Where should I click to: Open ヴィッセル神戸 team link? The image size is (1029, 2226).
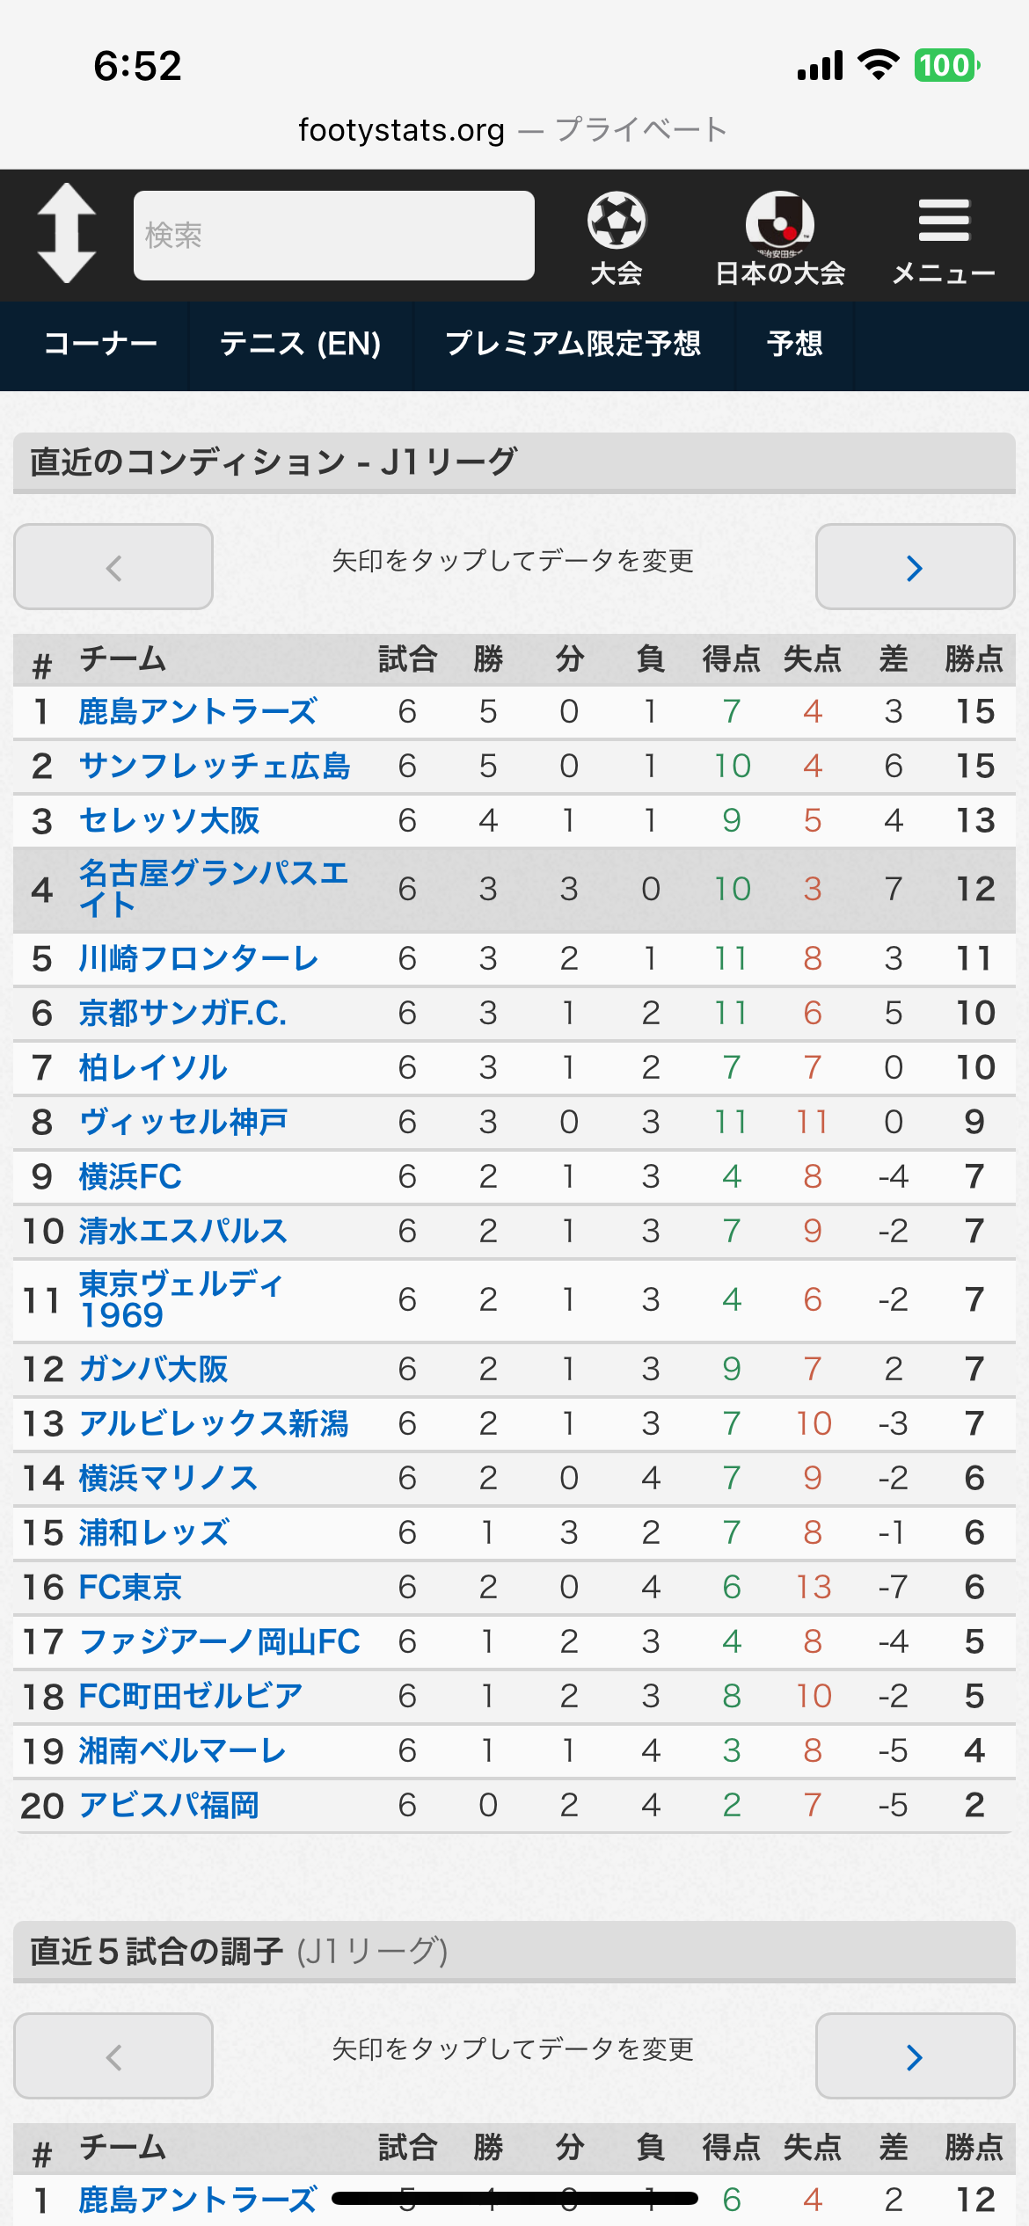(183, 1122)
